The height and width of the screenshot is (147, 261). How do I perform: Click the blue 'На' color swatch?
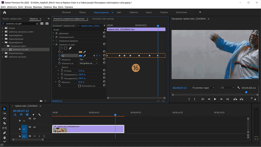click(80, 56)
